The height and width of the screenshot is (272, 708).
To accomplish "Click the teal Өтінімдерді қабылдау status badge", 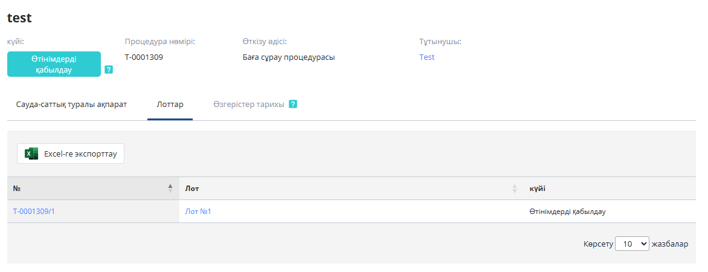I will click(54, 64).
